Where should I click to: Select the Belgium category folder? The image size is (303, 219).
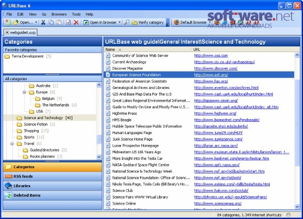pos(48,99)
